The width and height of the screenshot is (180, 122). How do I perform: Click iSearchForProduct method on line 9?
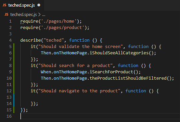tap(111, 72)
